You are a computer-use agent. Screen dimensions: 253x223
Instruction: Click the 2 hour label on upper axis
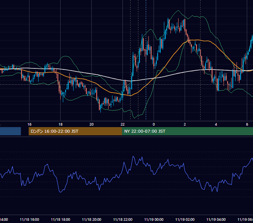[x=185, y=125]
